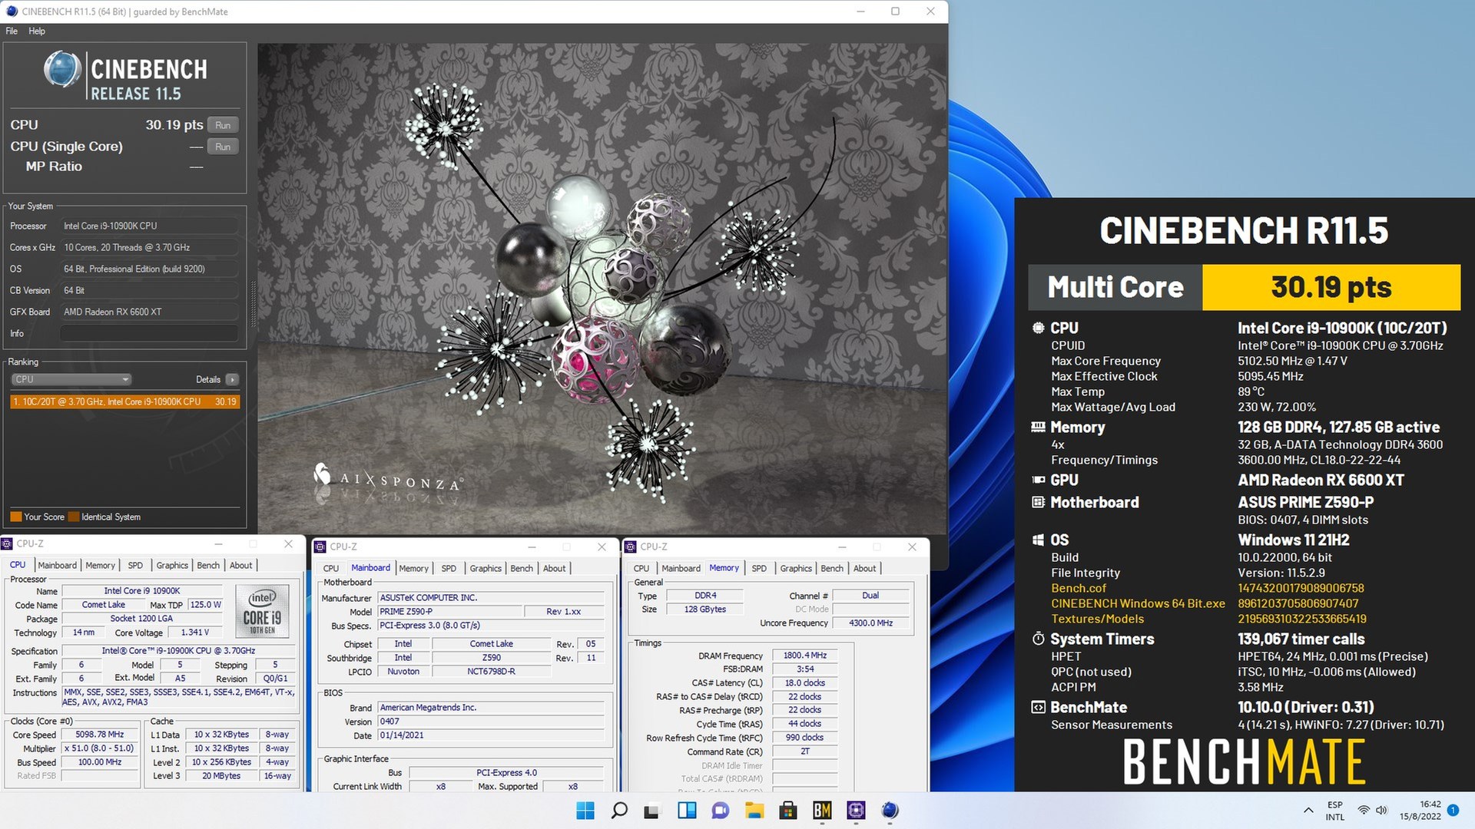Viewport: 1475px width, 829px height.
Task: Open Graphics tab in Memory CPU-Z window
Action: point(796,568)
